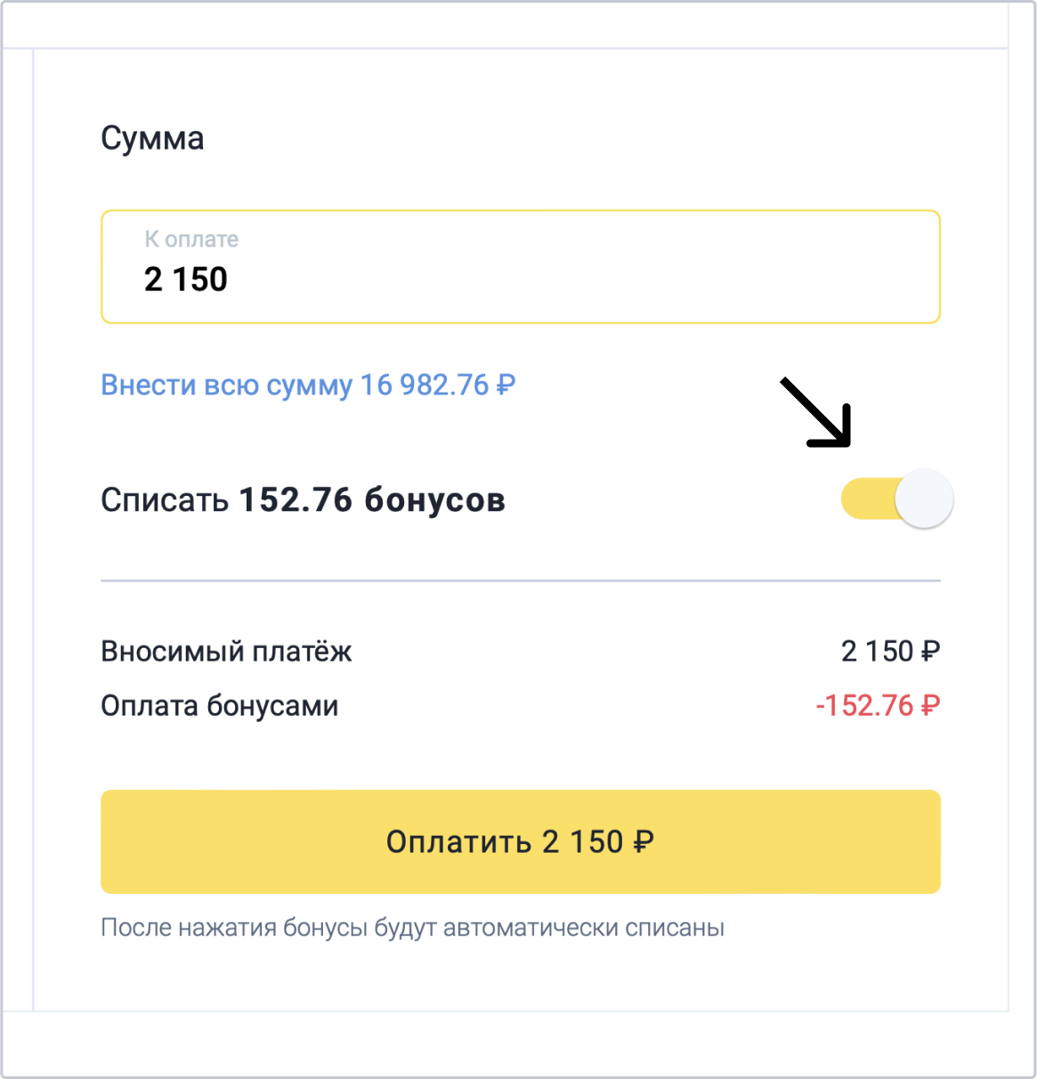1037x1079 pixels.
Task: Click the white knob of the bonus switch
Action: click(x=924, y=499)
